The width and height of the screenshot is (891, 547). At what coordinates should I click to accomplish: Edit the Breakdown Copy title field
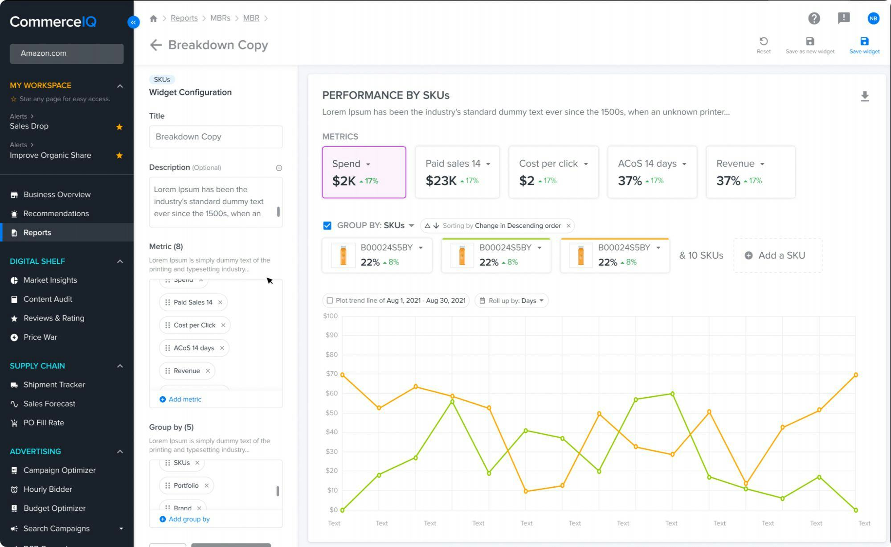click(216, 137)
